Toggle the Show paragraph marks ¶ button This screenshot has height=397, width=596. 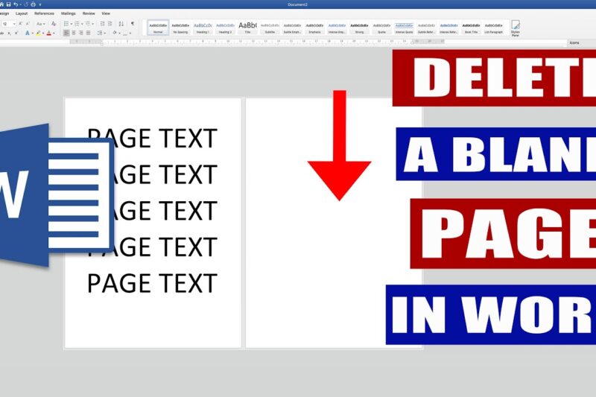click(x=133, y=24)
